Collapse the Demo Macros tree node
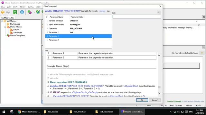Image resolution: width=206 pixels, height=115 pixels. pos(5,27)
